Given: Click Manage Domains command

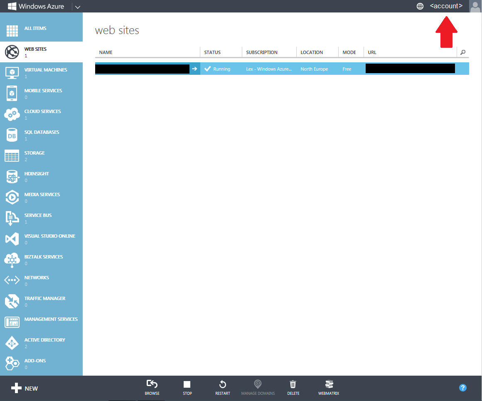Looking at the screenshot, I should [258, 388].
